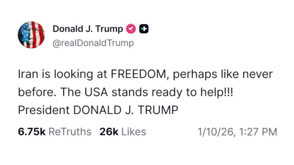View the 6.75k ReTruths count
This screenshot has width=294, height=165.
32,132
